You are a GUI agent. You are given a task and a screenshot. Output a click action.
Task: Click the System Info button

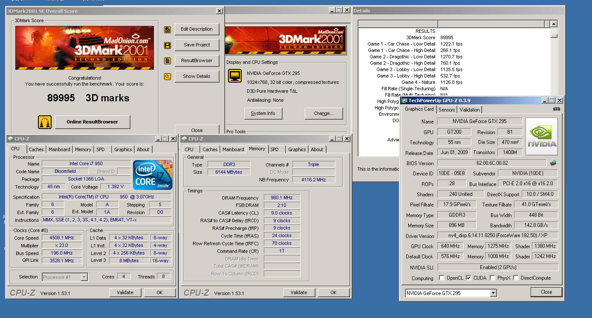pyautogui.click(x=263, y=114)
